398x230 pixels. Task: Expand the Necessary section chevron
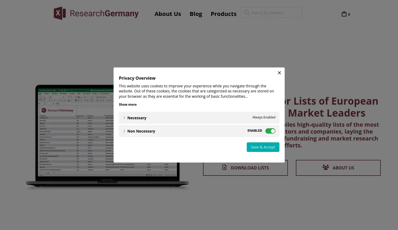(x=124, y=118)
